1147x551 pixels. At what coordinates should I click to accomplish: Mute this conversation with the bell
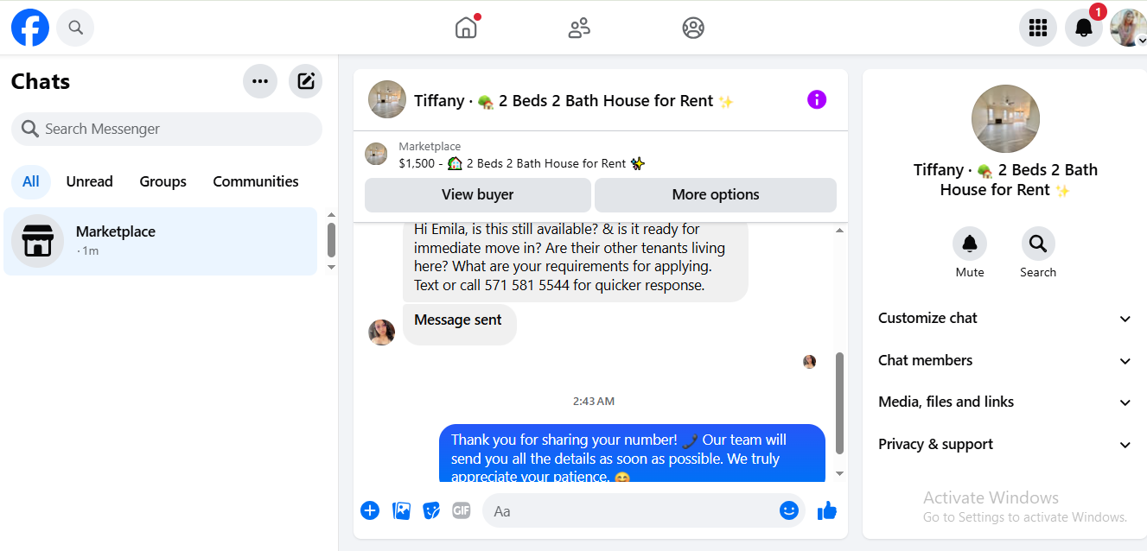(970, 244)
